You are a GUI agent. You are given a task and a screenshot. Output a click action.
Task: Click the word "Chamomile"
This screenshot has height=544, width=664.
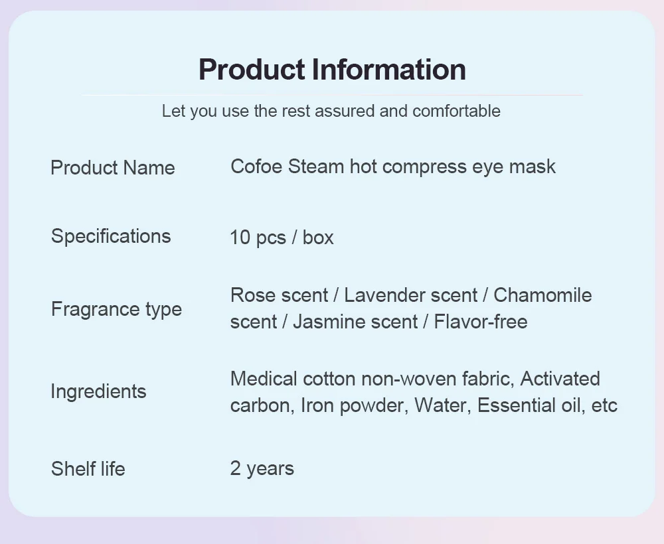[542, 295]
